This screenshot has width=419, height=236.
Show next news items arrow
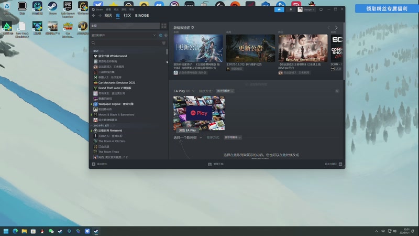click(336, 28)
